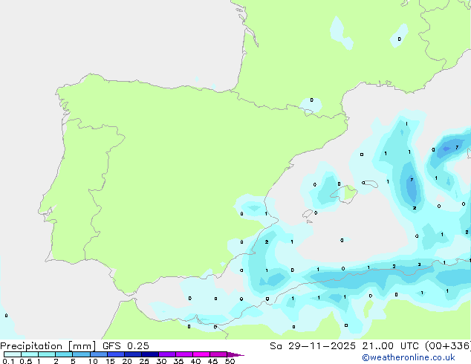The image size is (471, 364).
Task: Select the 5 mm legend color swatch
Action: tap(81, 354)
